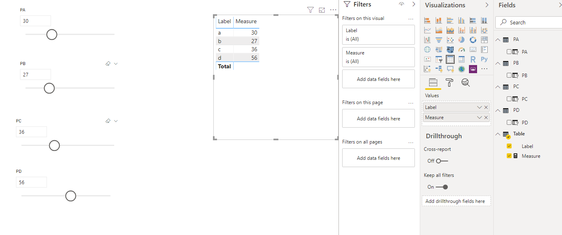Open the Fields well tab
The width and height of the screenshot is (562, 235).
tap(433, 83)
